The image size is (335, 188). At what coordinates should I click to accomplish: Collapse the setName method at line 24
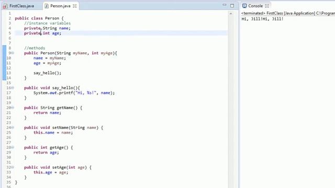[13, 127]
